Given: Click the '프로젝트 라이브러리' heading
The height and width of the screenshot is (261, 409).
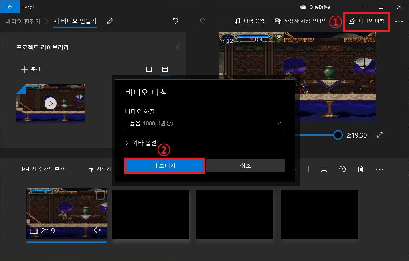Looking at the screenshot, I should 43,47.
